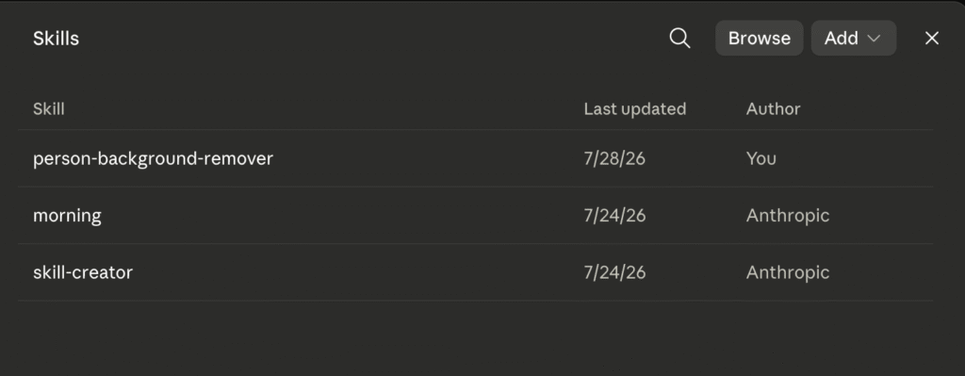
Task: Sort by the Skill column header
Action: [49, 109]
